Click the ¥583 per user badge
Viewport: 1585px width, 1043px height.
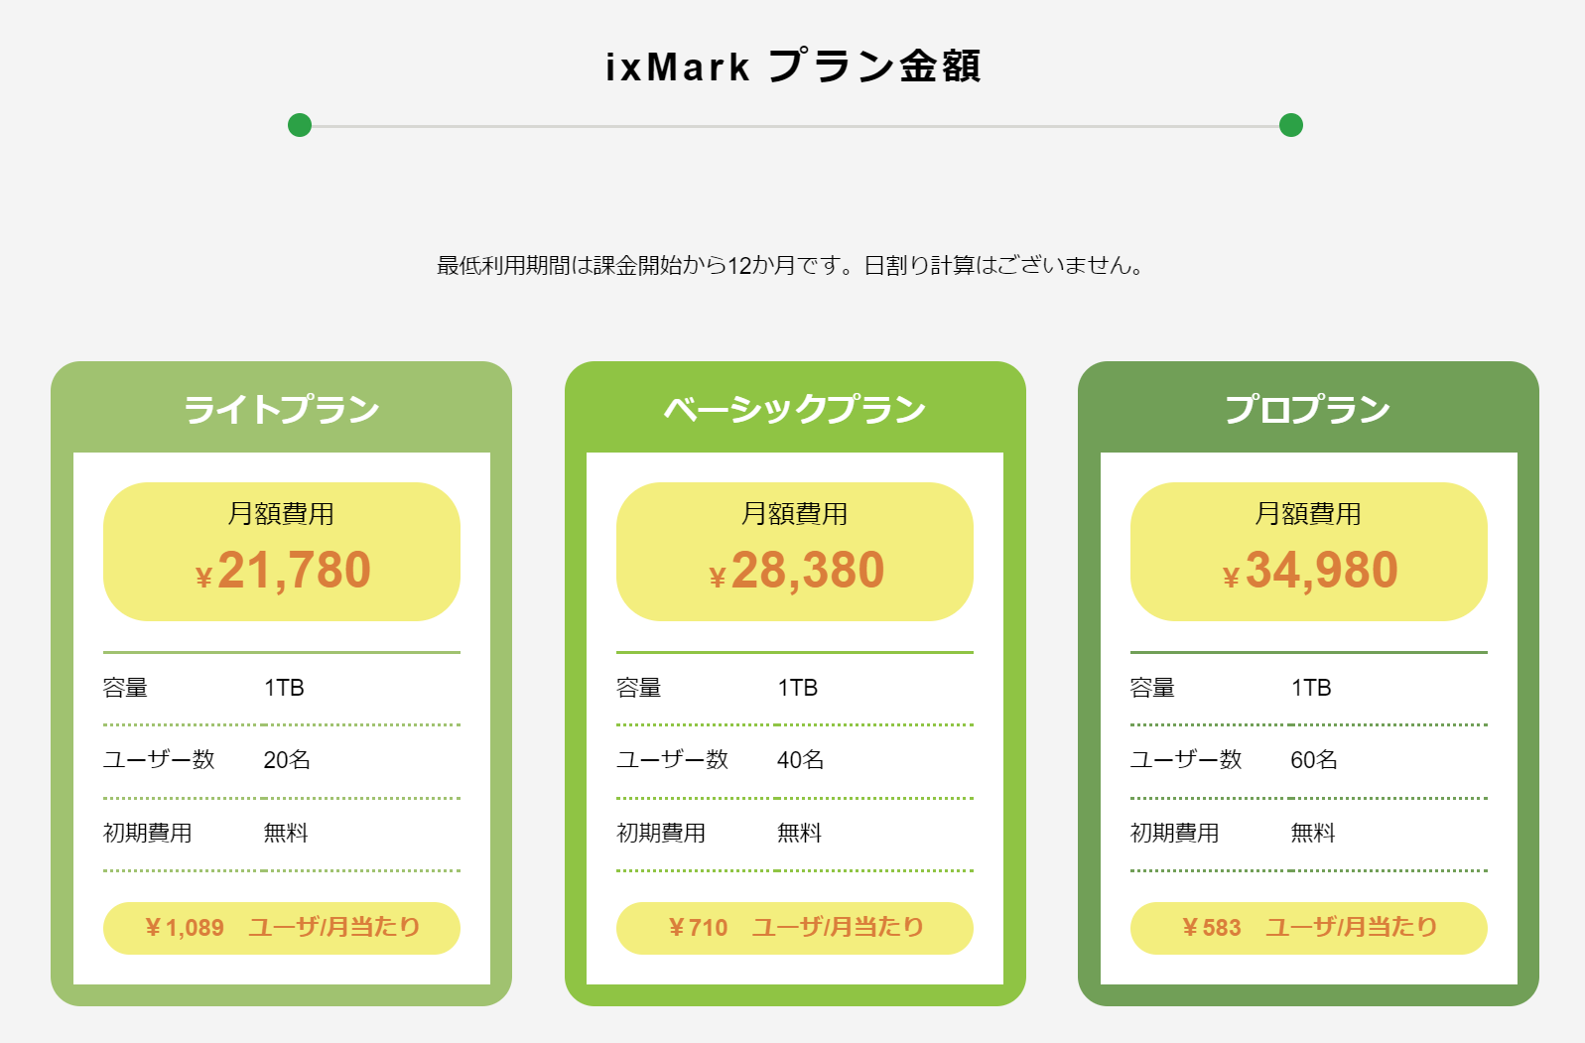[1308, 928]
